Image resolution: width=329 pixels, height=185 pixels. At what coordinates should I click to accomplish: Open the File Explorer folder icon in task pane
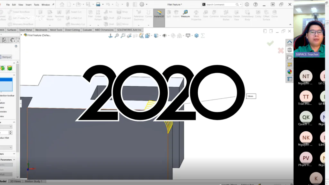(x=289, y=57)
